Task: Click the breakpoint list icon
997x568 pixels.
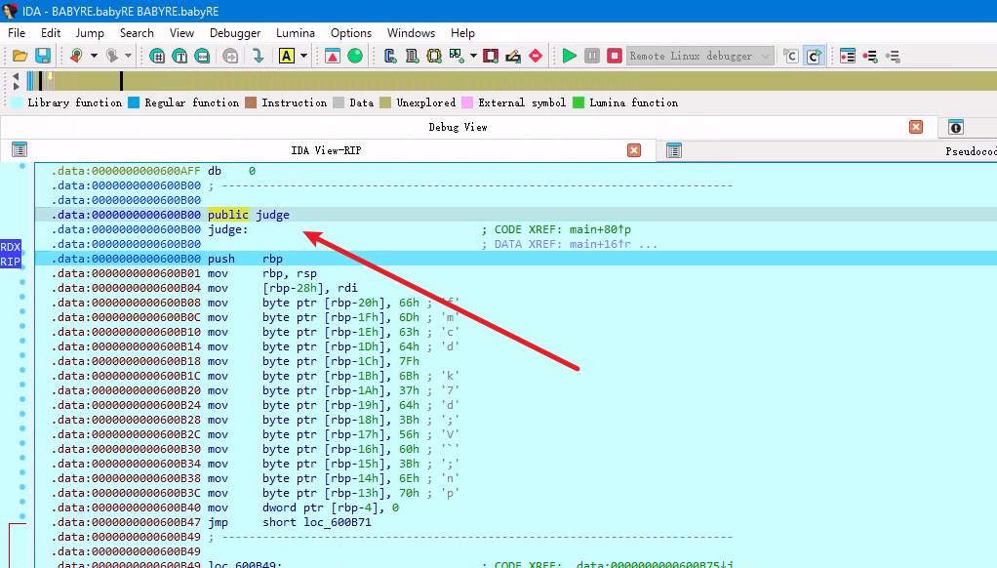Action: (x=848, y=56)
